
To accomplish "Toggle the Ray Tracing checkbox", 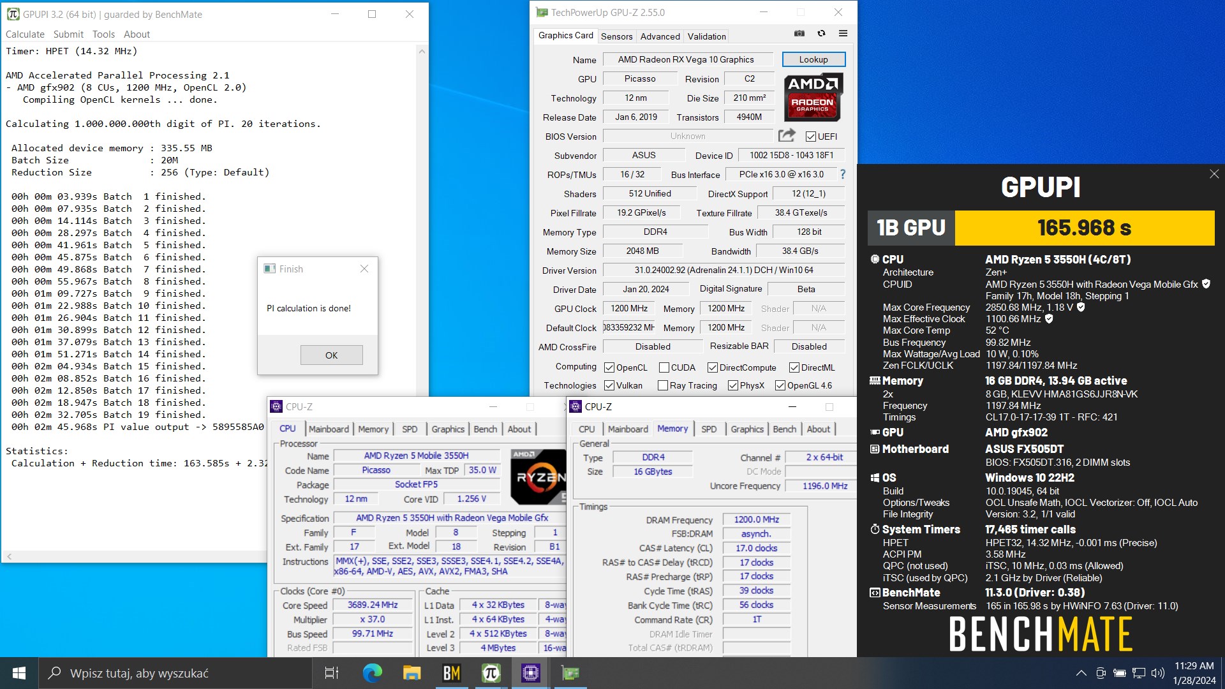I will [663, 385].
